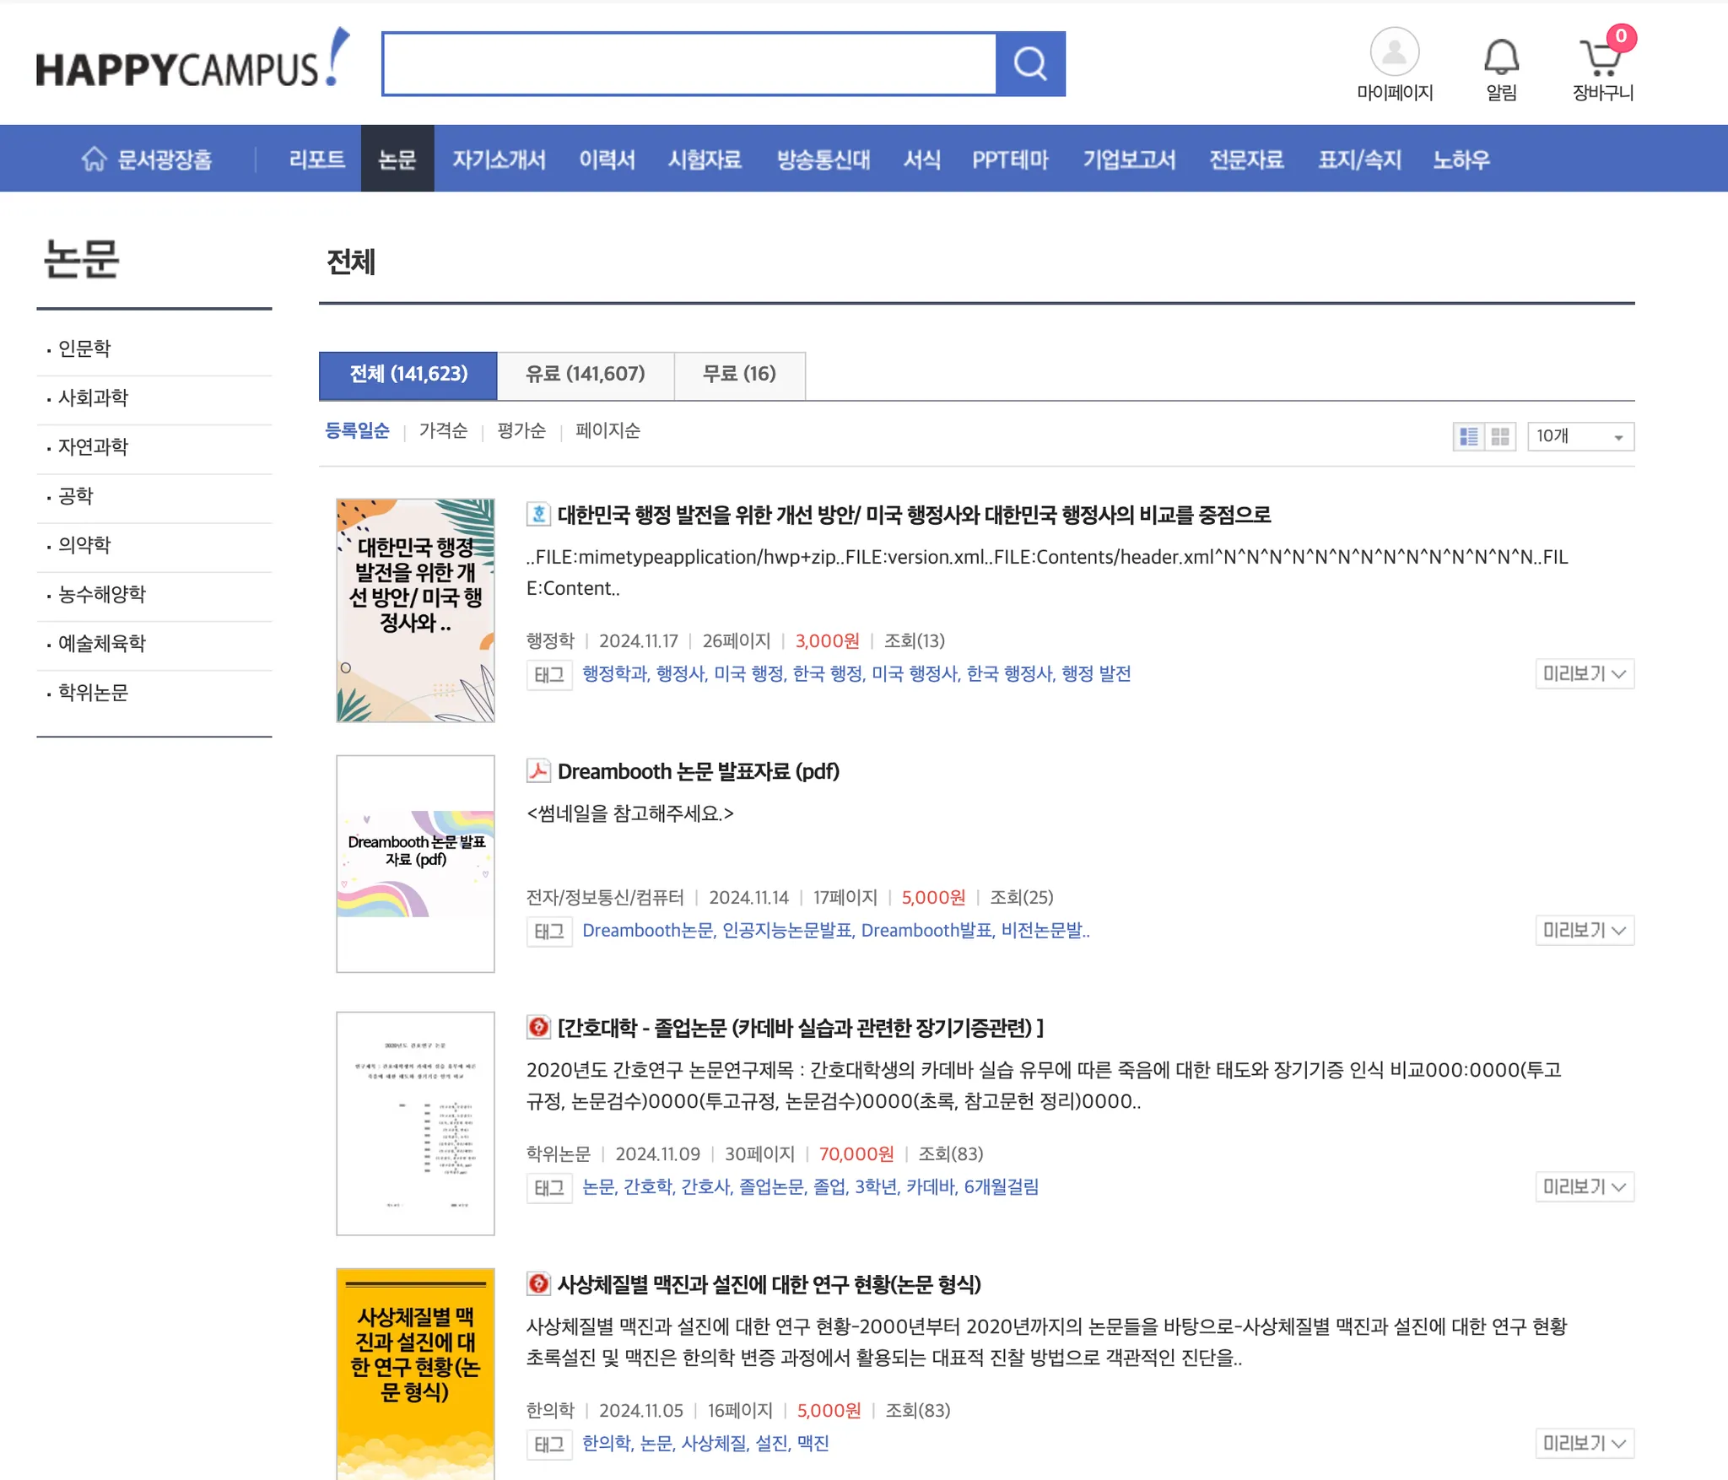Click the search magnifier icon

click(1030, 62)
